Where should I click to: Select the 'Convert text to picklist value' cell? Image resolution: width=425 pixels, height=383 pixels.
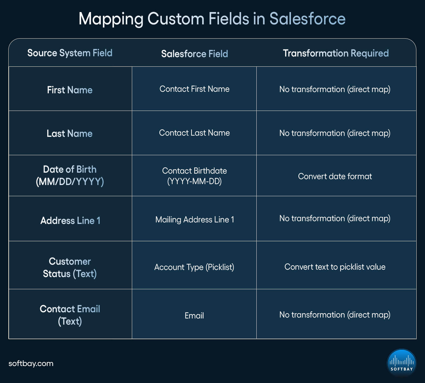(x=336, y=265)
